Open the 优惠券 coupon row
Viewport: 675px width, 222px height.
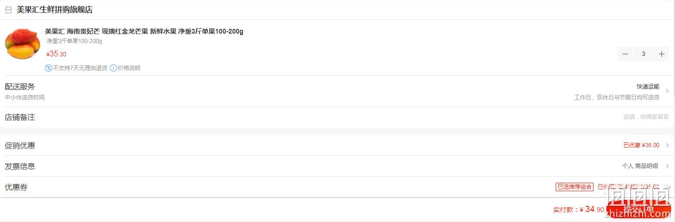coord(337,187)
